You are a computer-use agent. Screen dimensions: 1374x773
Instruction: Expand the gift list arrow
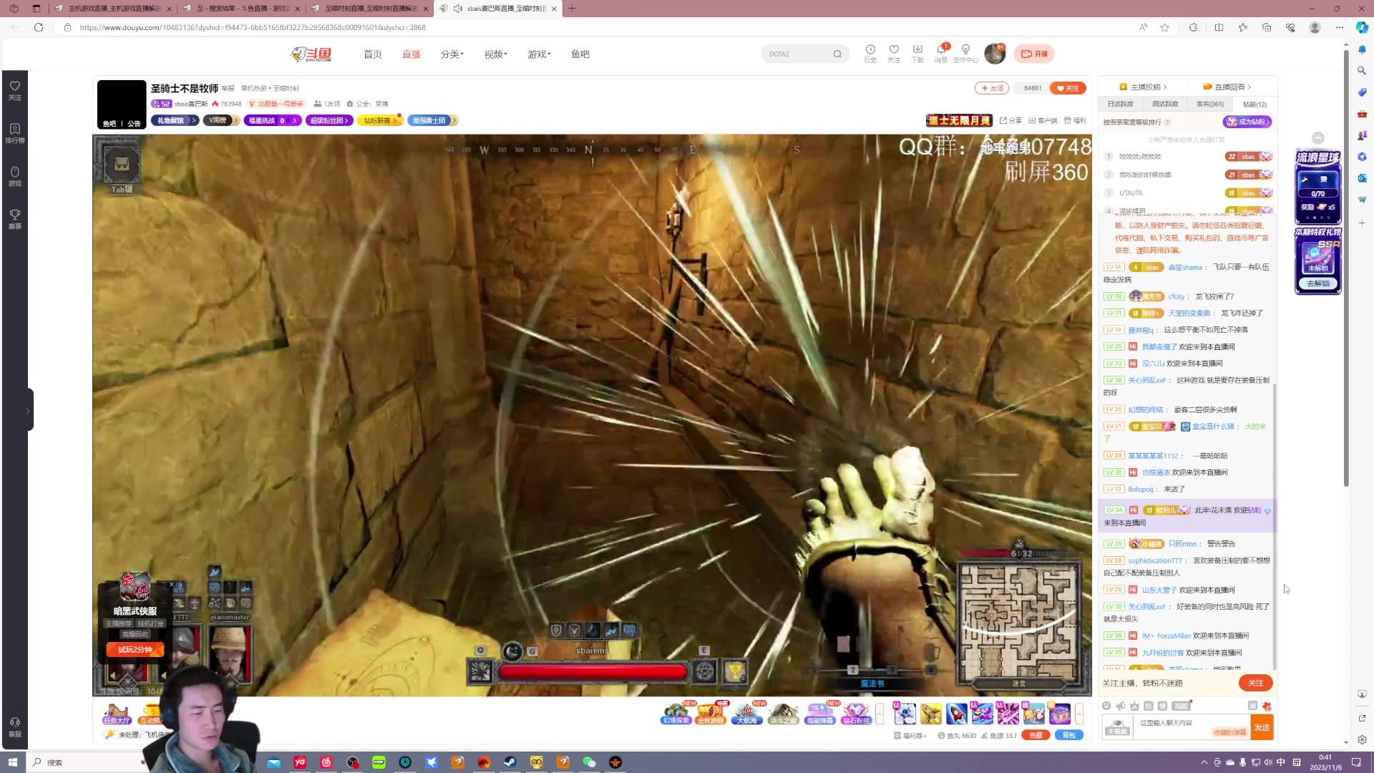point(1079,714)
